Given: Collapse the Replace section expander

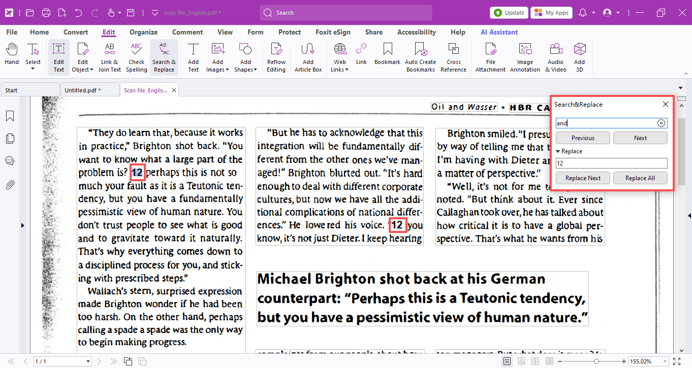Looking at the screenshot, I should click(x=558, y=151).
